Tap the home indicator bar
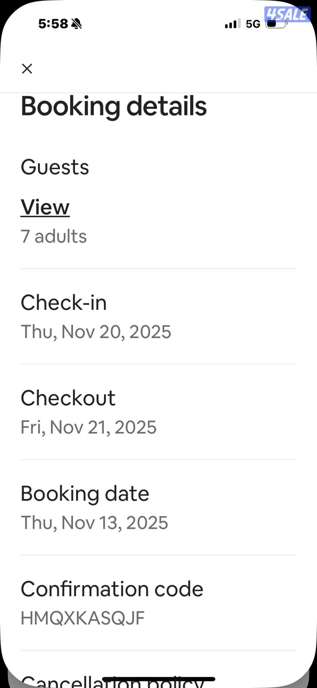This screenshot has height=688, width=317. (x=158, y=679)
